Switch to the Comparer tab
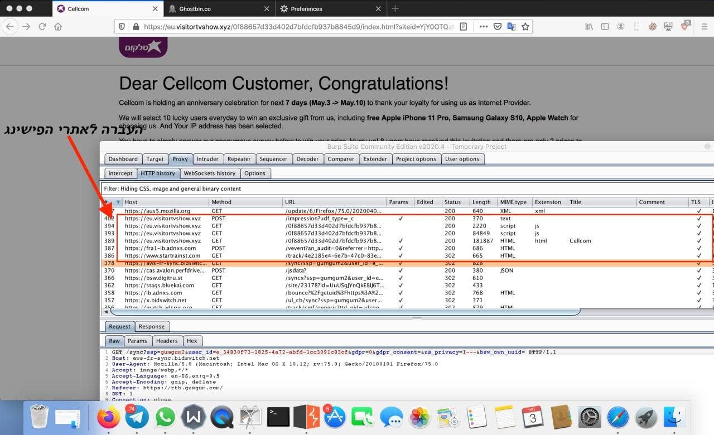 (341, 159)
